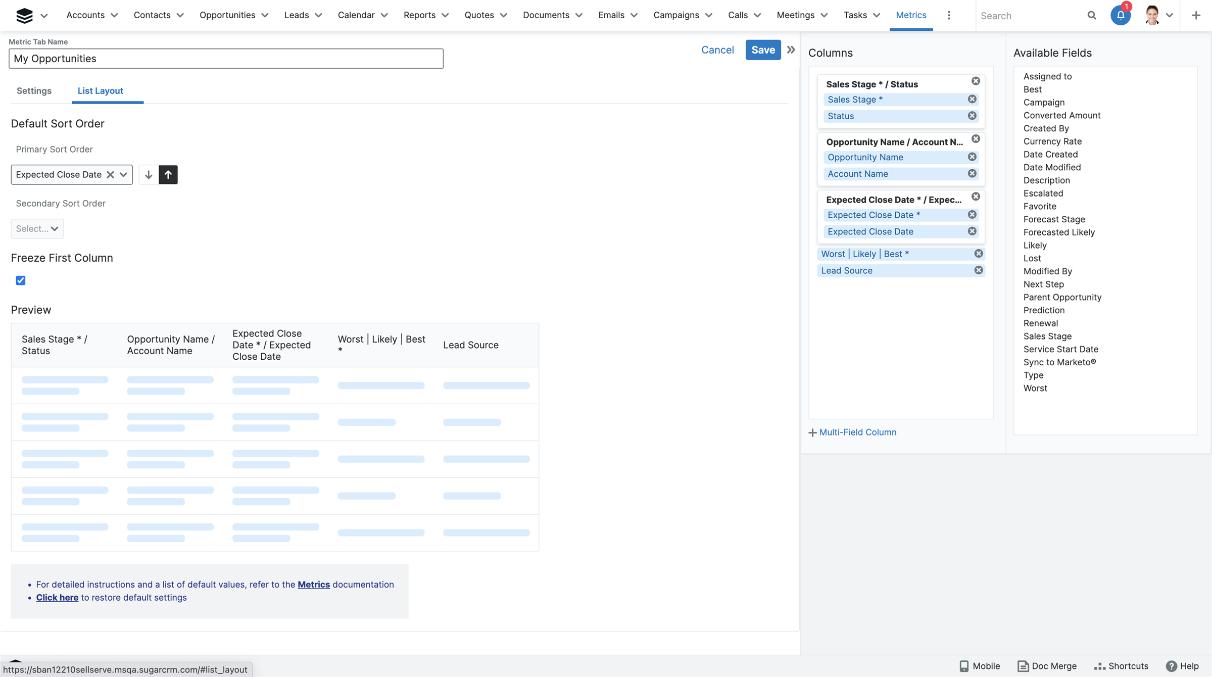
Task: Click the notifications bell icon
Action: [x=1120, y=16]
